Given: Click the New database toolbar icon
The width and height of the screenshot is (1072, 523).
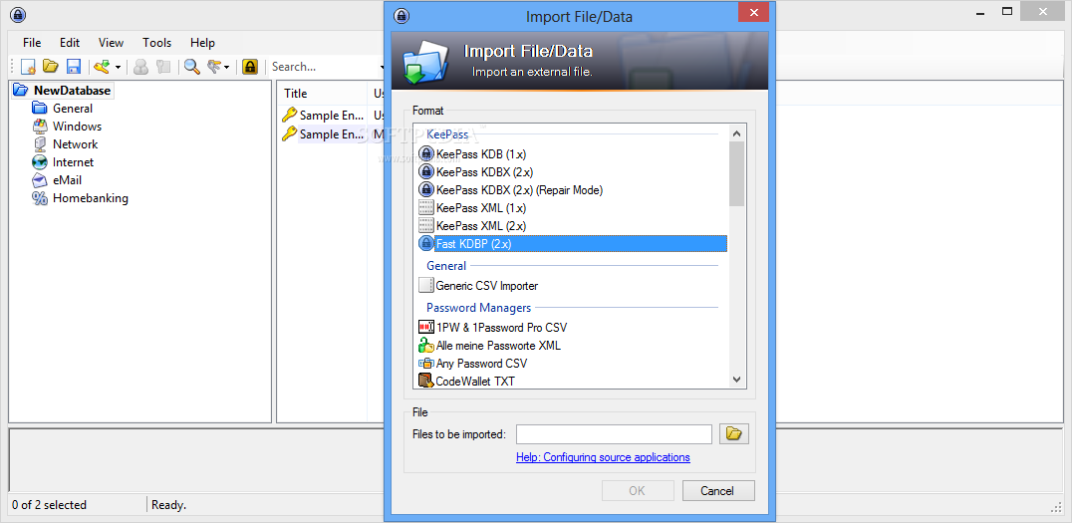Looking at the screenshot, I should [x=28, y=67].
